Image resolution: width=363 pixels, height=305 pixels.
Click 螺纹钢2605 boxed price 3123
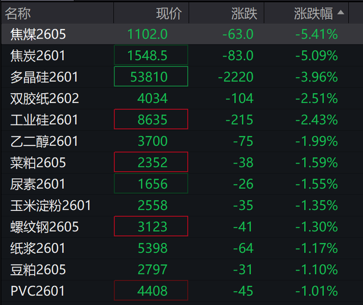tap(151, 226)
